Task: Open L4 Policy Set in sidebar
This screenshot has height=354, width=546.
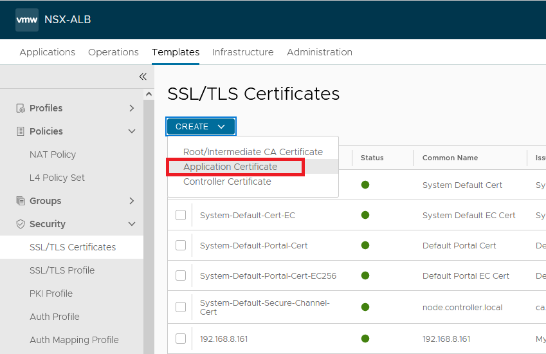Action: pyautogui.click(x=57, y=178)
